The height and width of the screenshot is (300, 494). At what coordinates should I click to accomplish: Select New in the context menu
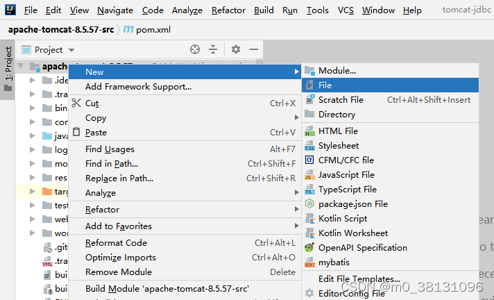pos(185,72)
